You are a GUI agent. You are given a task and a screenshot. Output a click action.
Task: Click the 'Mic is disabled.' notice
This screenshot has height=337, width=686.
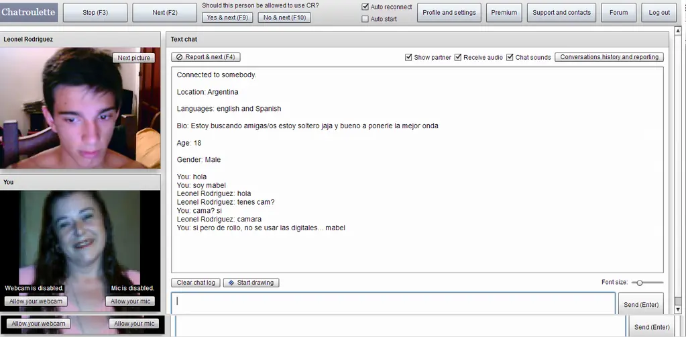point(133,289)
